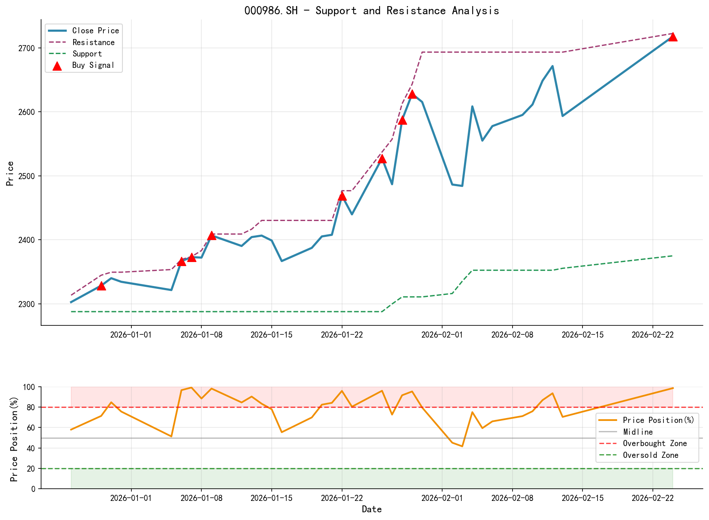Click the Oversold Zone legend entry
The height and width of the screenshot is (520, 709).
coord(651,455)
